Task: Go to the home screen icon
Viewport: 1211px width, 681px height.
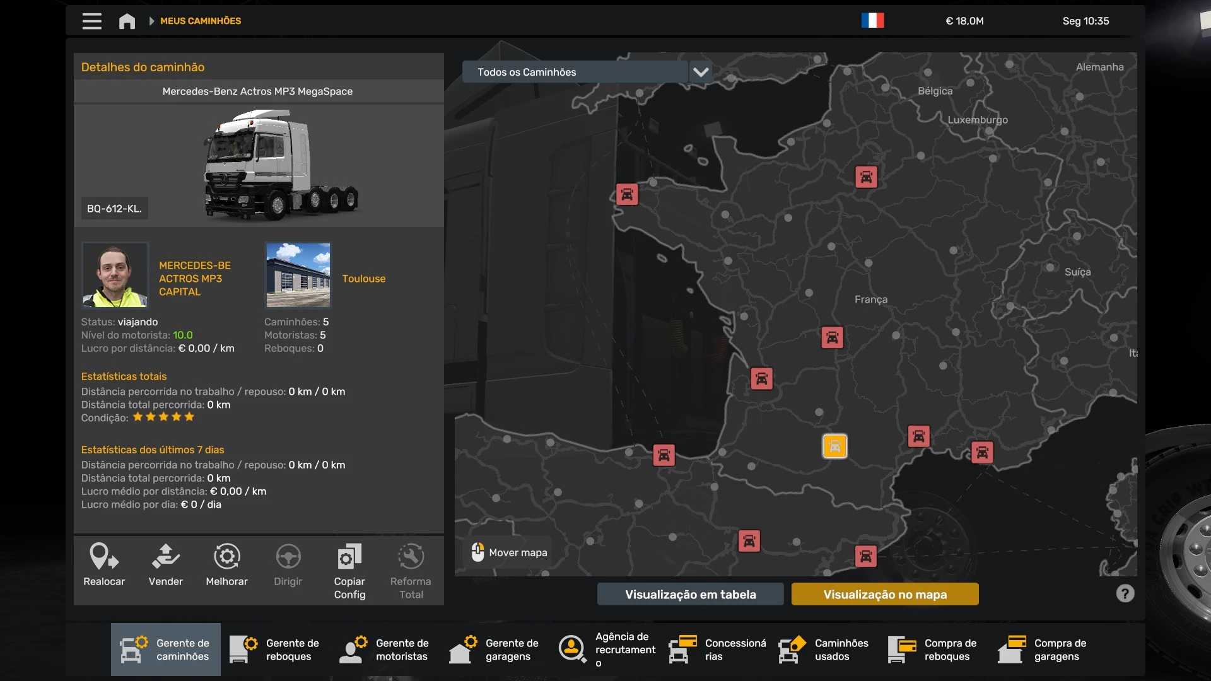Action: (x=127, y=21)
